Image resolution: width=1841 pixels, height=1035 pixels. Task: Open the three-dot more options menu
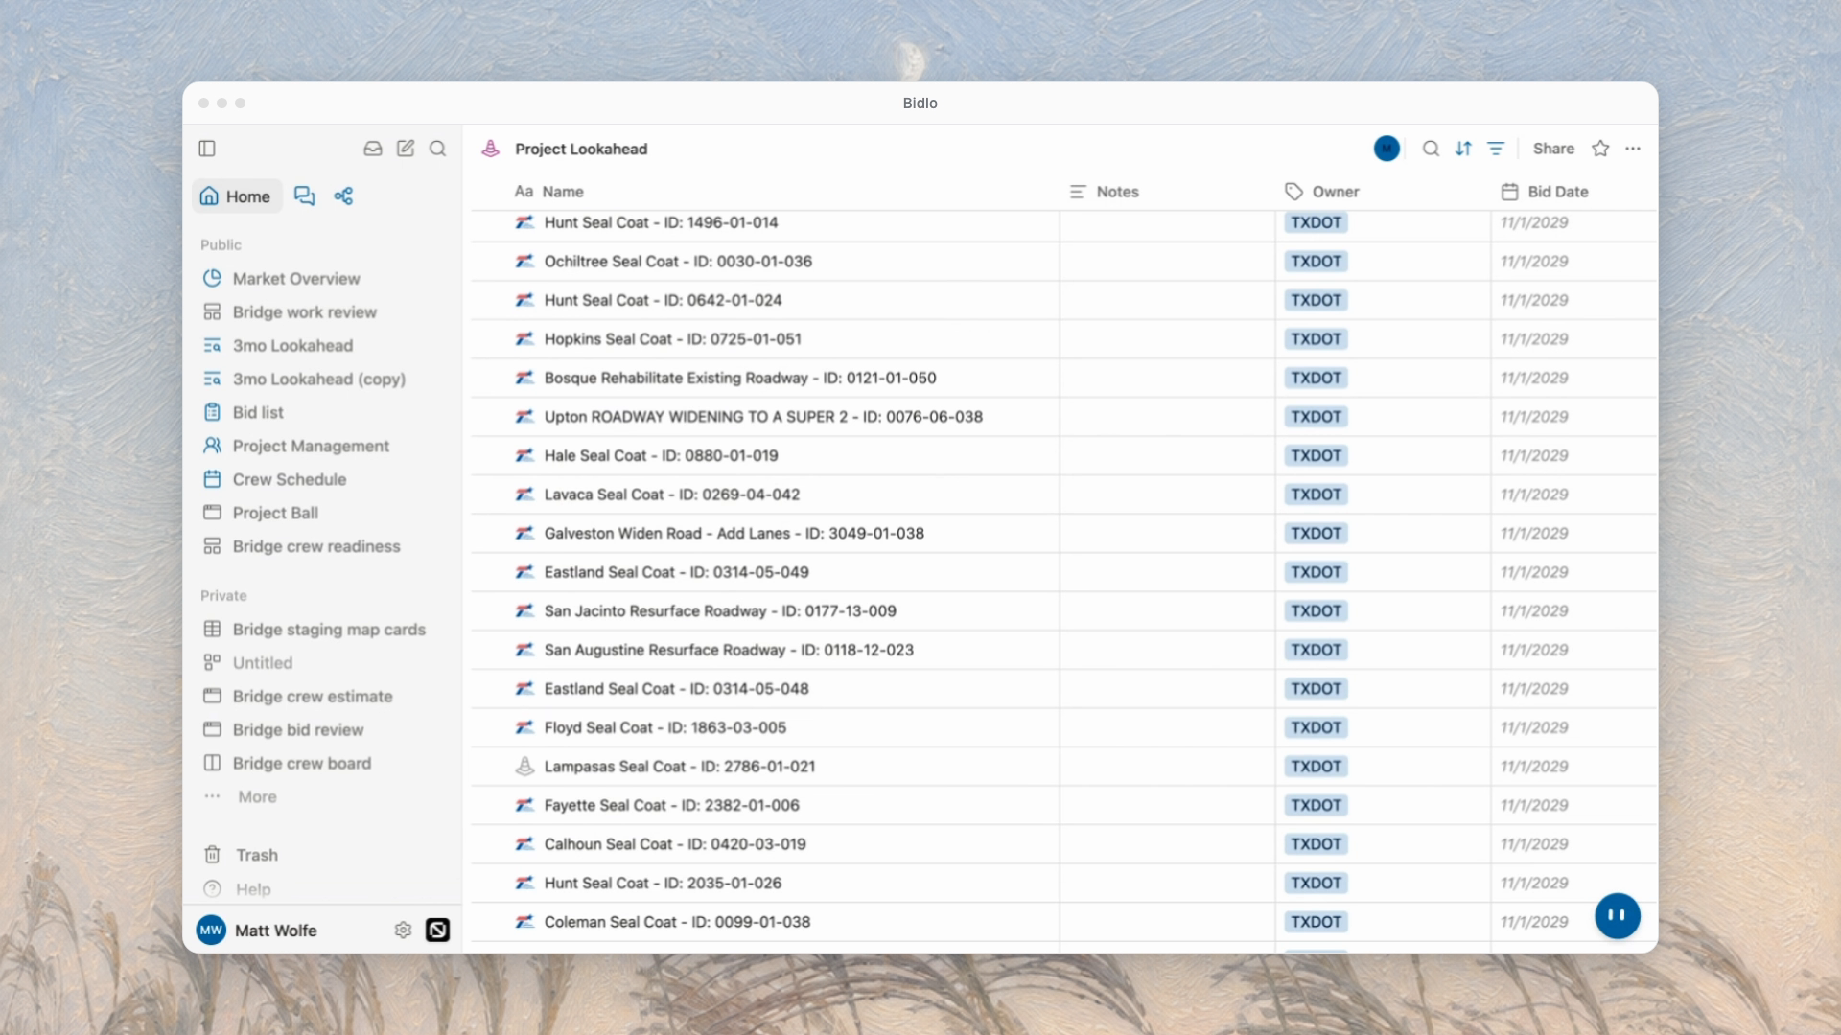(x=1633, y=149)
